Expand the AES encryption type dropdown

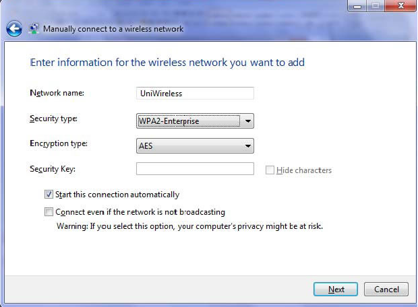click(x=195, y=146)
